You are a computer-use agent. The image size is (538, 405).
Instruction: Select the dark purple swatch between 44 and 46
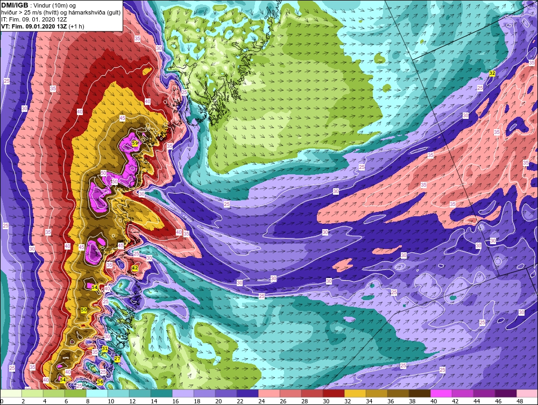click(x=484, y=393)
